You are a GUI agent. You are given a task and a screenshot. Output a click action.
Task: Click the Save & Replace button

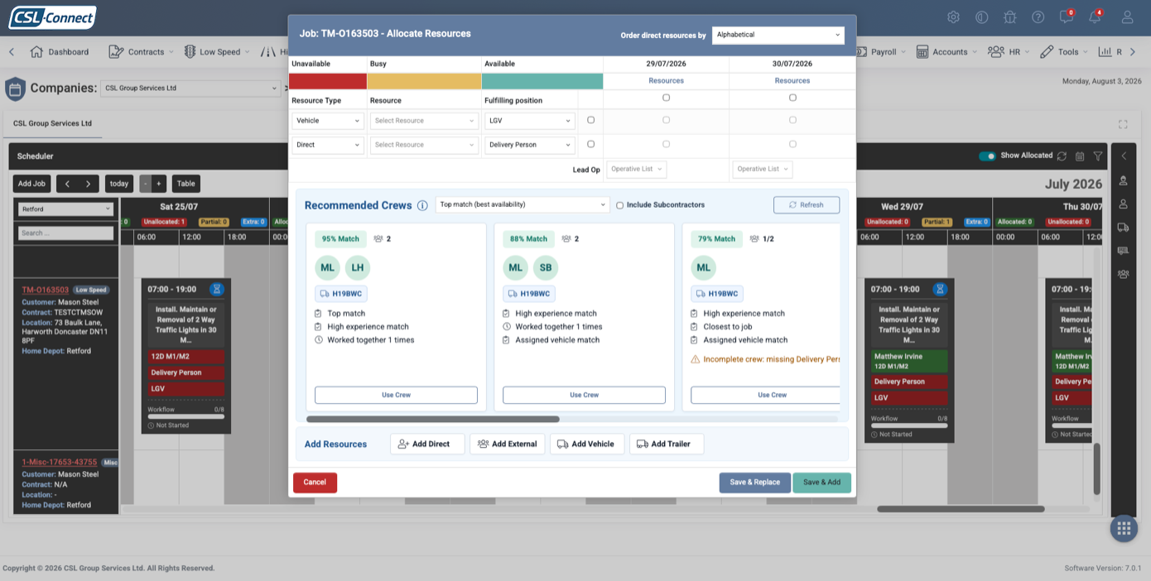pyautogui.click(x=755, y=483)
